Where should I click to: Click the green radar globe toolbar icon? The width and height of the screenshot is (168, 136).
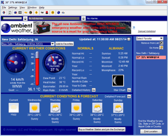[x=31, y=12]
